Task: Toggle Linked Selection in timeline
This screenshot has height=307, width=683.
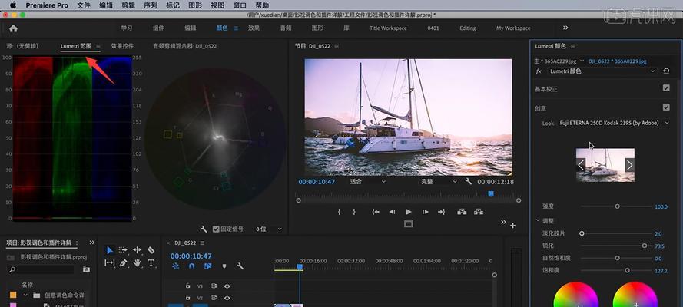Action: tap(207, 266)
